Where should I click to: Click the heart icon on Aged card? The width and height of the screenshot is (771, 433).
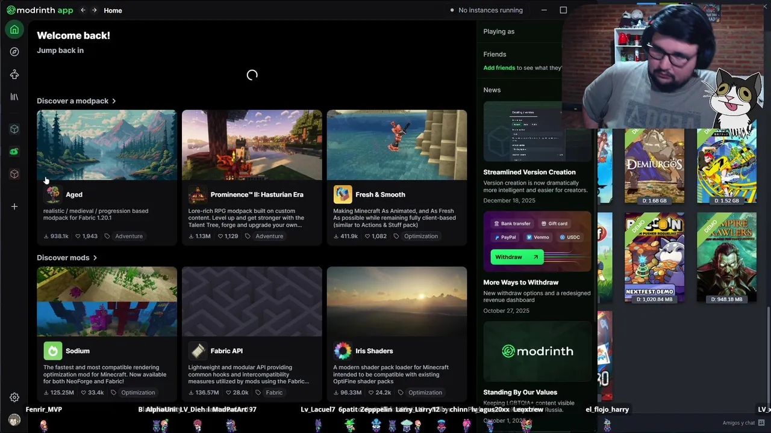tap(77, 236)
